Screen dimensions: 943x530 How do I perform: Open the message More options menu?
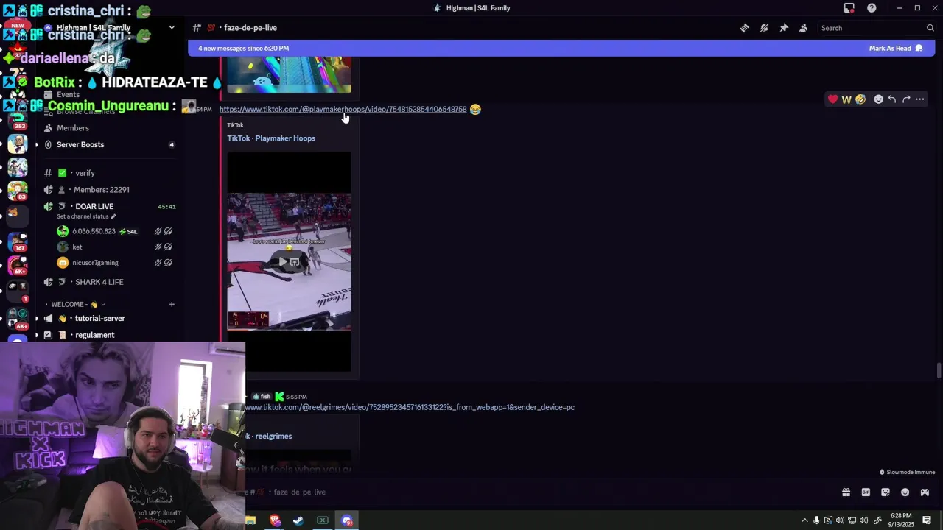pos(920,99)
